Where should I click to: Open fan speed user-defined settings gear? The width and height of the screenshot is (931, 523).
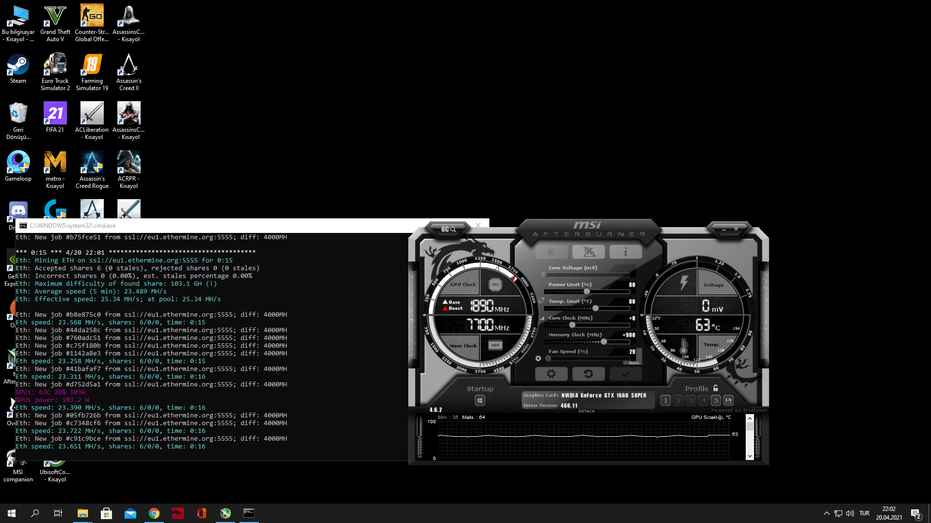tap(538, 358)
